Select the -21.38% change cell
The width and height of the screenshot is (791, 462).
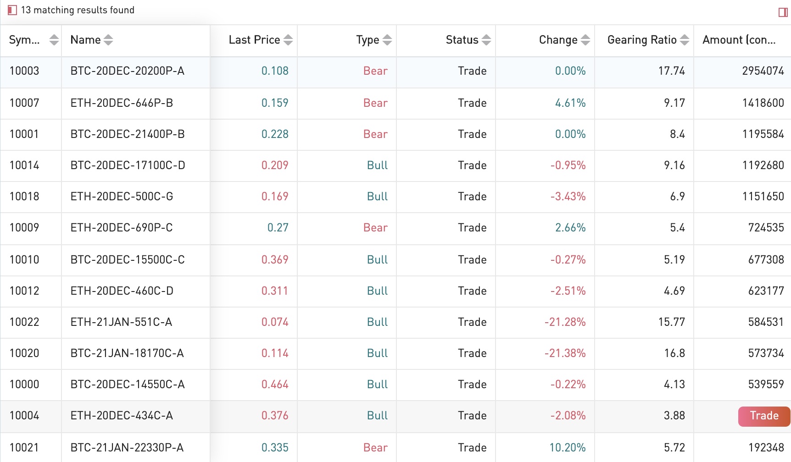click(x=565, y=353)
